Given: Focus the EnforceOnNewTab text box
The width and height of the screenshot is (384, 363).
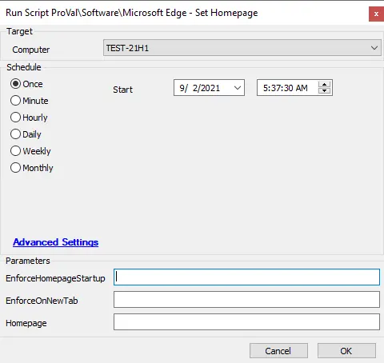Looking at the screenshot, I should coord(246,300).
